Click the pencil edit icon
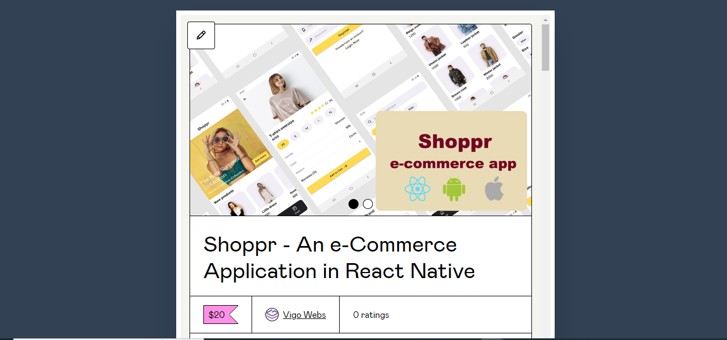The height and width of the screenshot is (340, 727). coord(201,35)
